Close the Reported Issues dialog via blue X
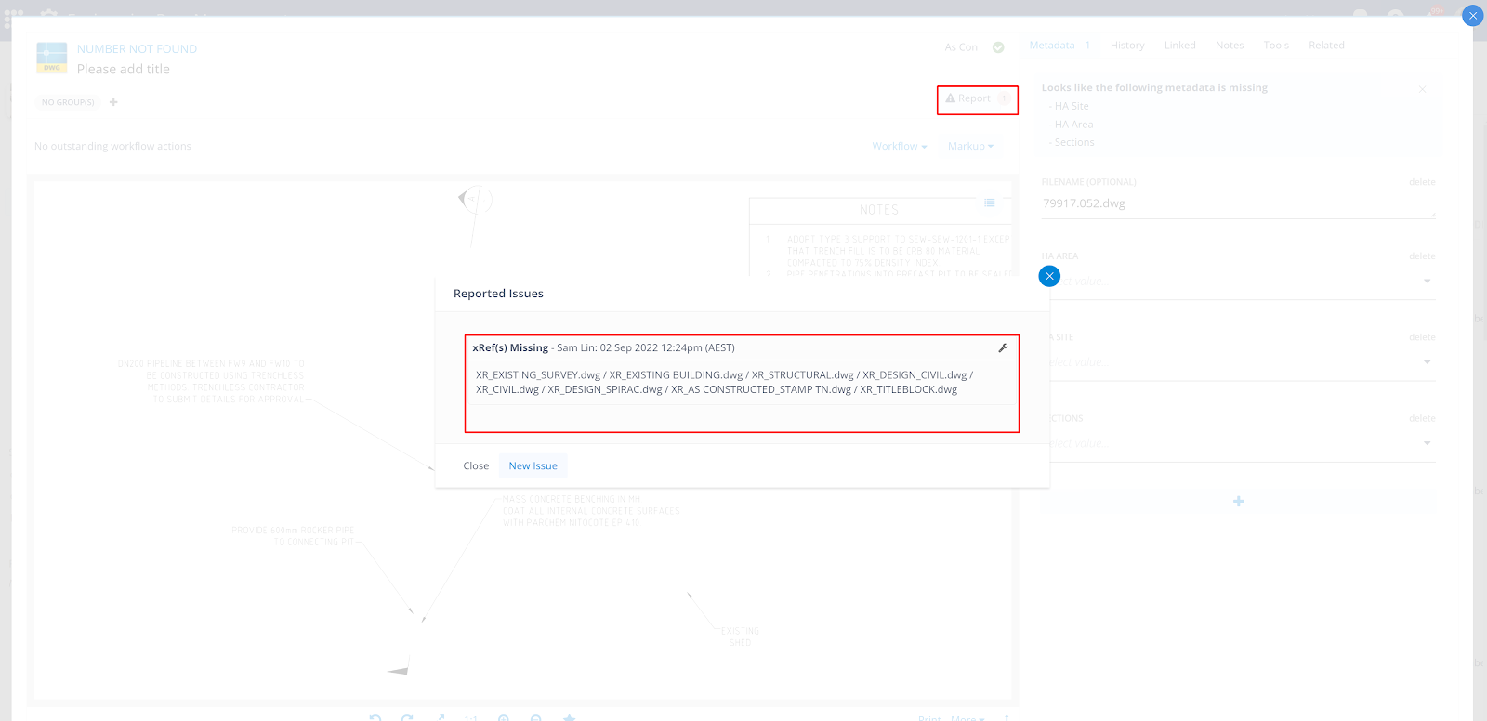 click(x=1049, y=276)
